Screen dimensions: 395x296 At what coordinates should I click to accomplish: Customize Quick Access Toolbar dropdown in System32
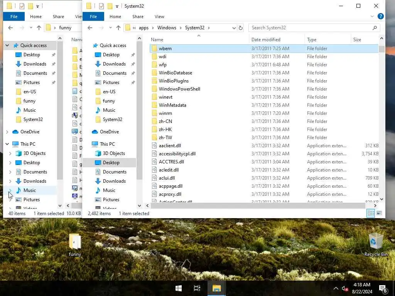click(x=117, y=6)
